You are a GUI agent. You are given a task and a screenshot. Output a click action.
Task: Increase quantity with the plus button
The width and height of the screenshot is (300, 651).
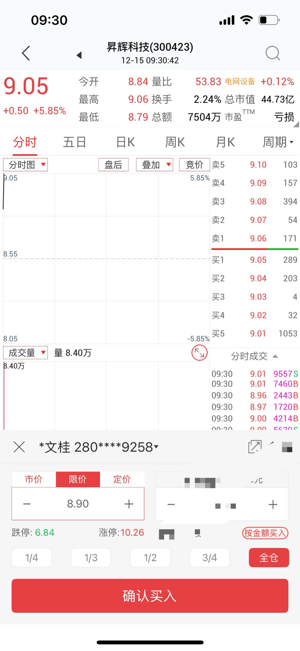coord(273,505)
